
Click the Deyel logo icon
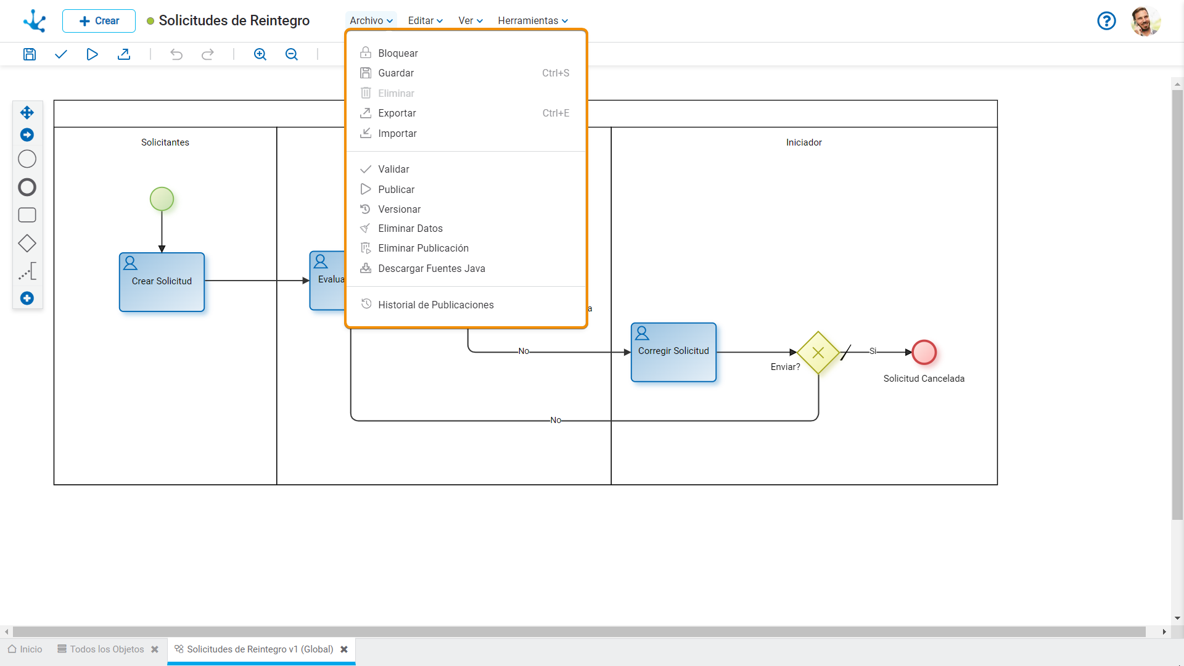(35, 20)
